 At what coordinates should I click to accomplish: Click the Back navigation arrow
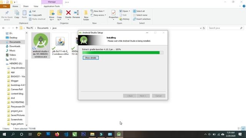(x=3, y=28)
